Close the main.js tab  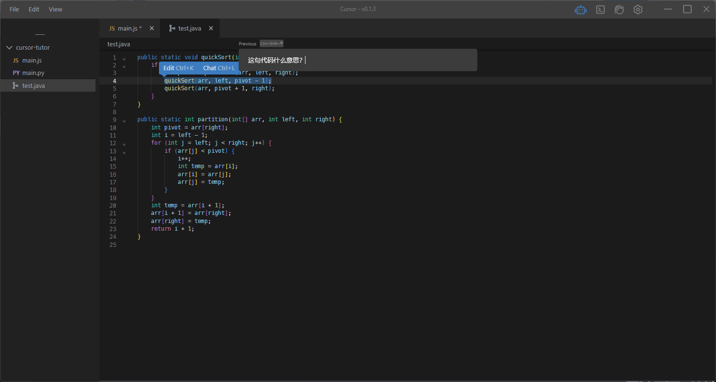click(x=152, y=28)
